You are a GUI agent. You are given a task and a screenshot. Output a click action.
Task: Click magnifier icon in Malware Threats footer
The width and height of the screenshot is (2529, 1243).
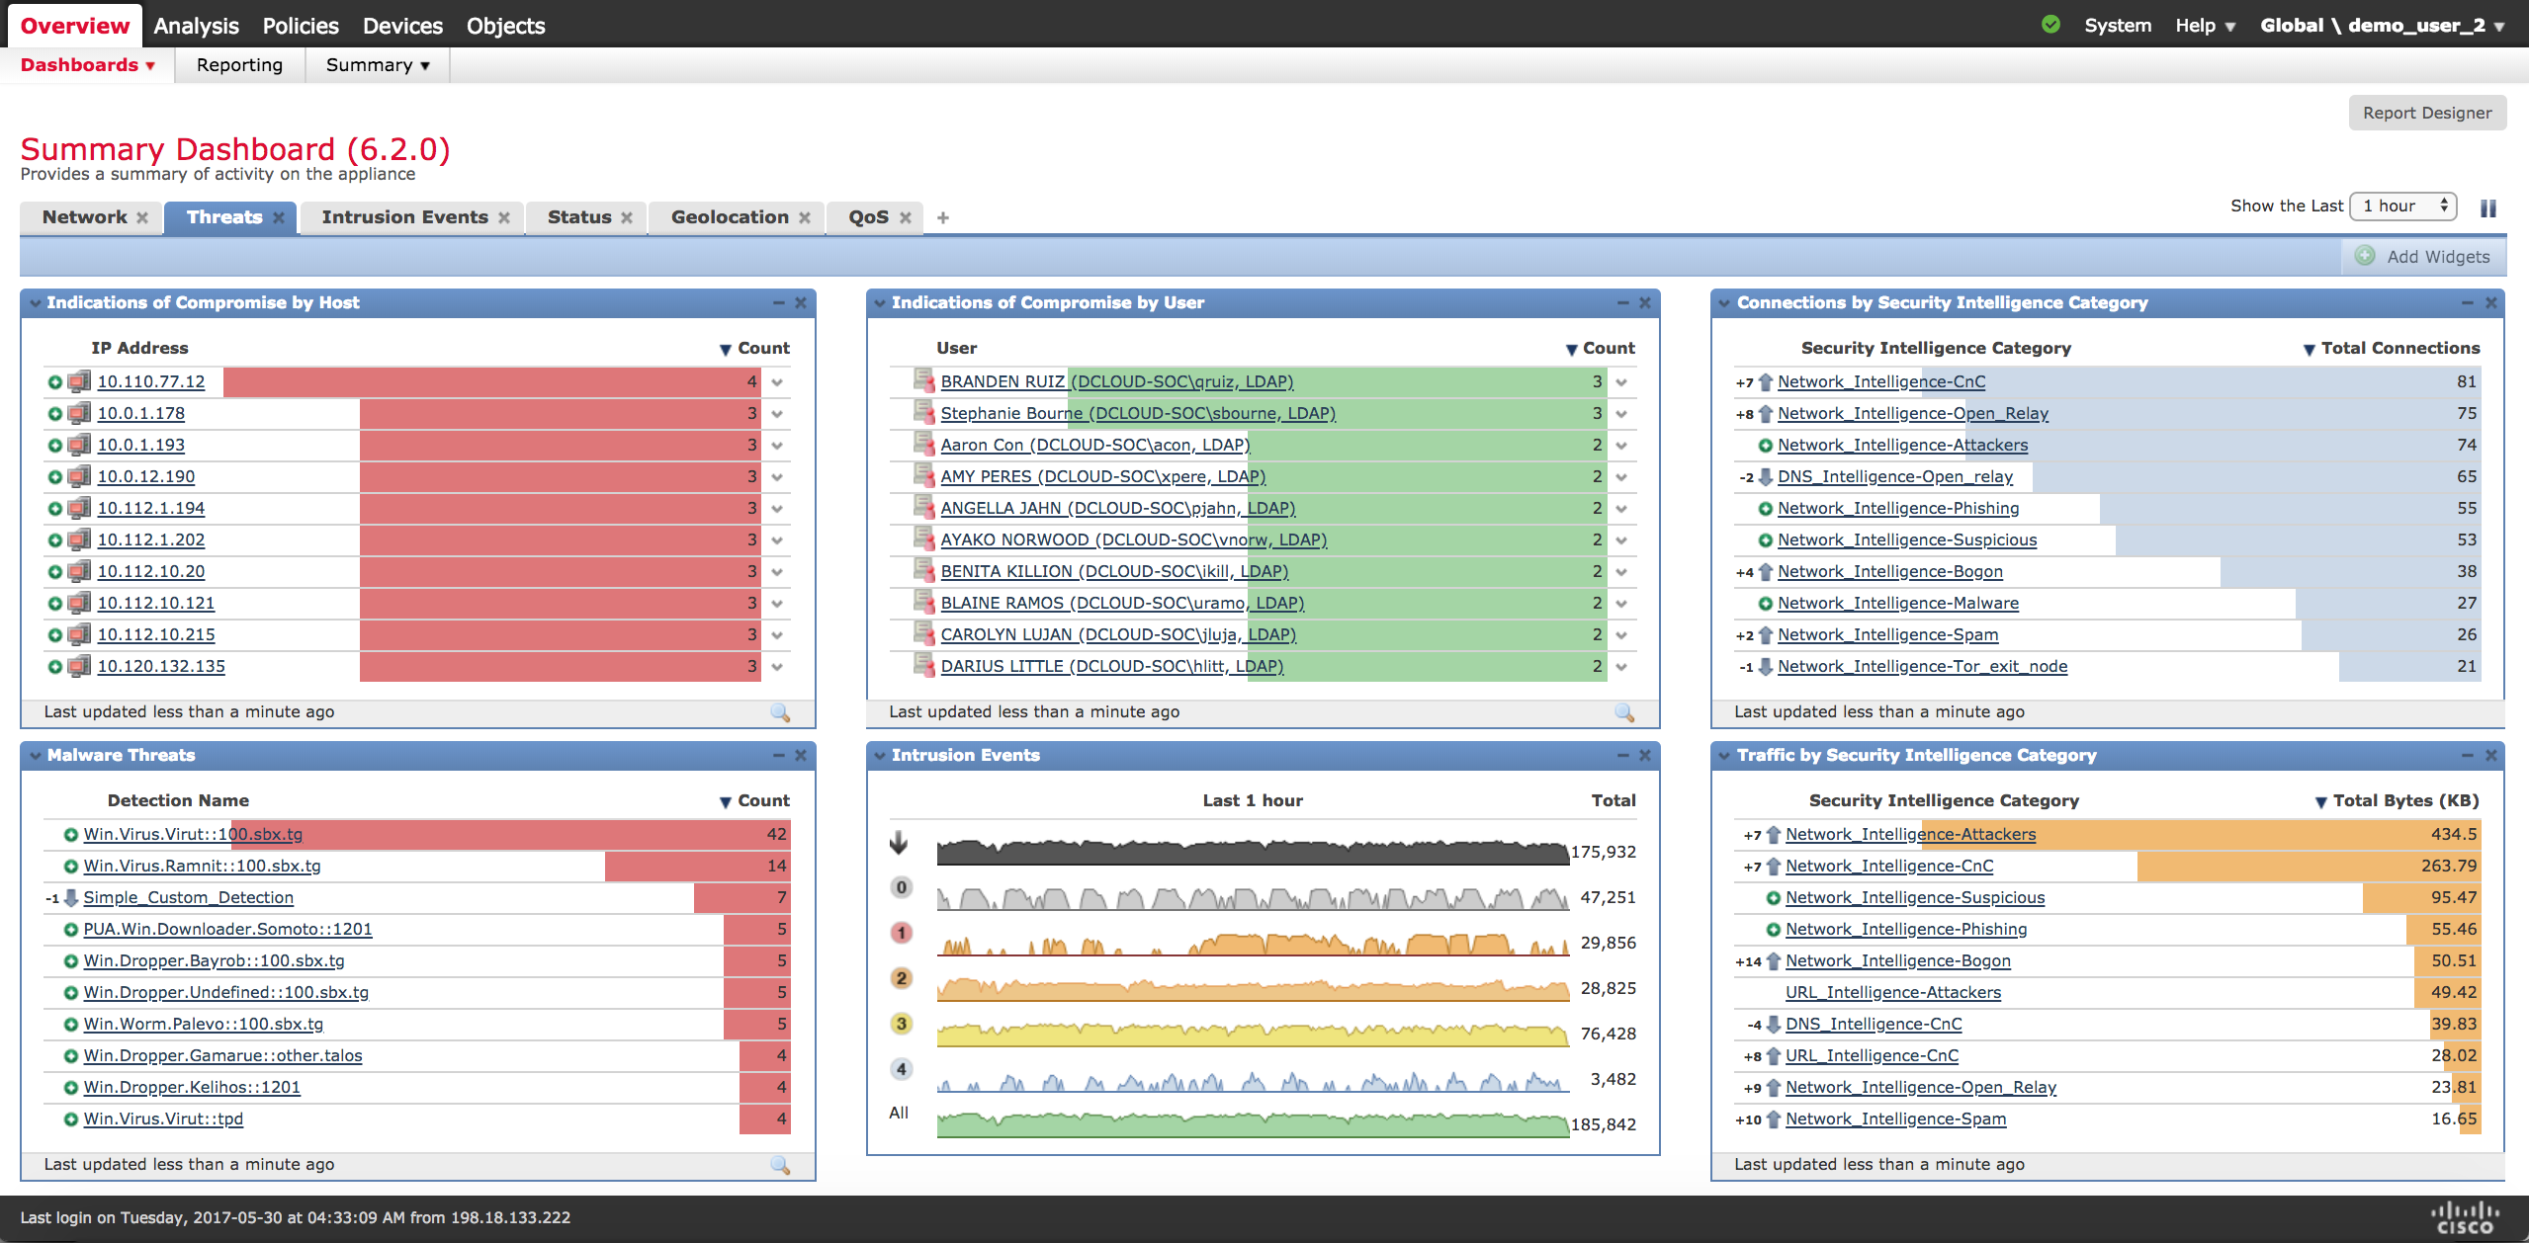pyautogui.click(x=780, y=1165)
